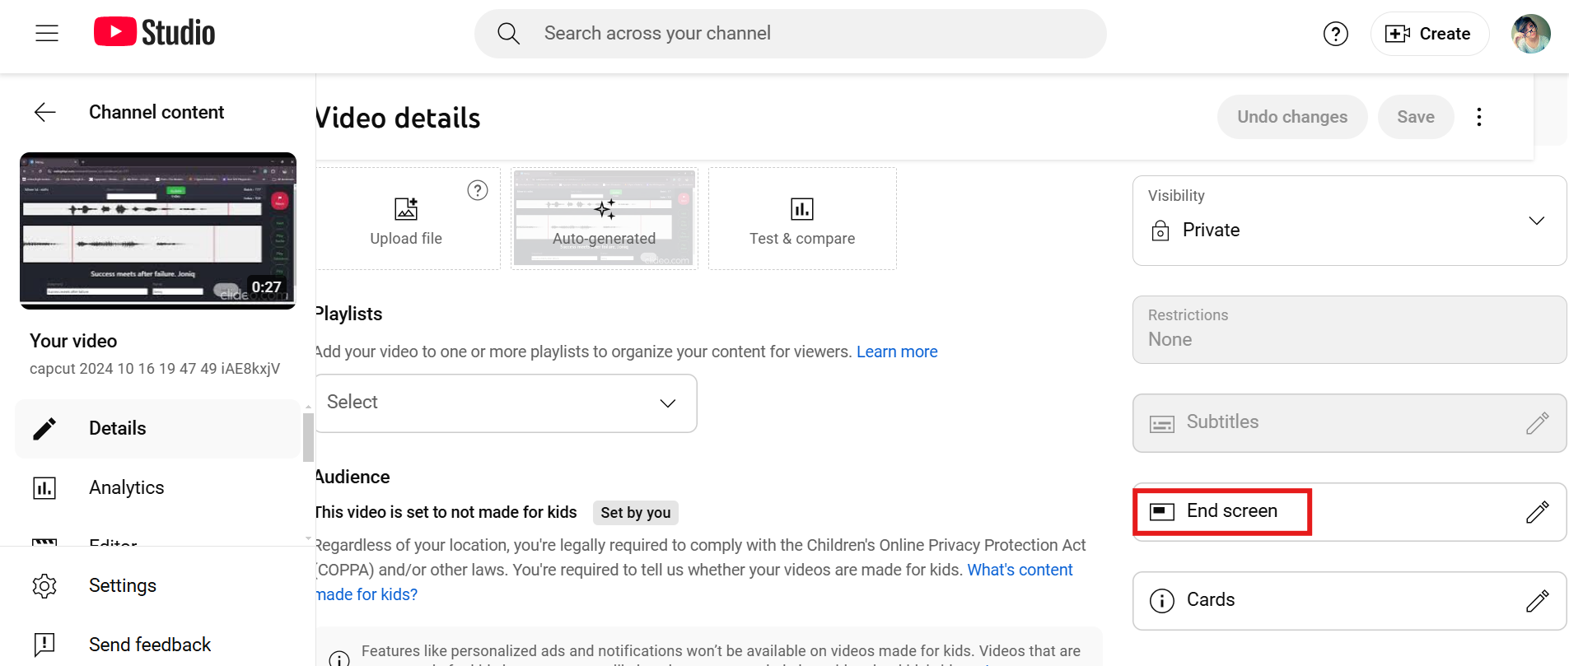This screenshot has height=666, width=1569.
Task: Click the search across your channel field
Action: click(x=789, y=34)
